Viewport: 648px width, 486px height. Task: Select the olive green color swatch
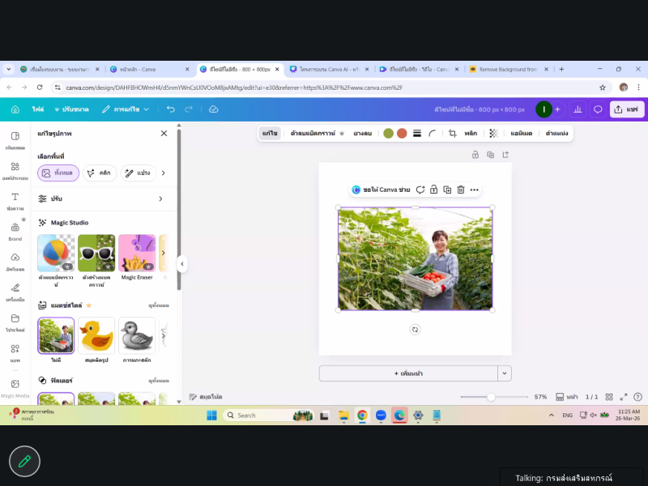click(x=388, y=133)
